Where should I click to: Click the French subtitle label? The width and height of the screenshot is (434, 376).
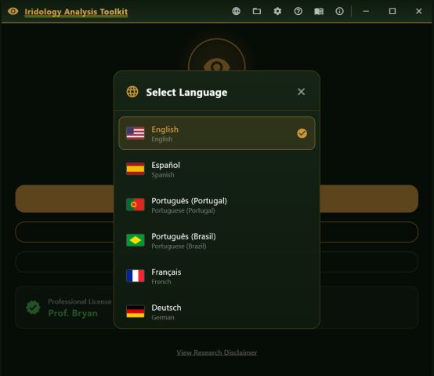click(161, 282)
